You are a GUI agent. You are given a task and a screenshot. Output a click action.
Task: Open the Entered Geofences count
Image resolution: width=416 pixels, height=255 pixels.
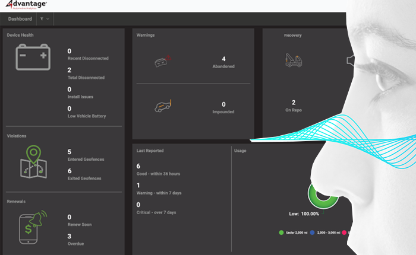(x=70, y=151)
